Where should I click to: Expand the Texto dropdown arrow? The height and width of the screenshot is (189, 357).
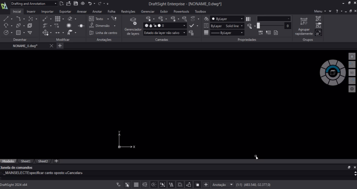(x=108, y=19)
